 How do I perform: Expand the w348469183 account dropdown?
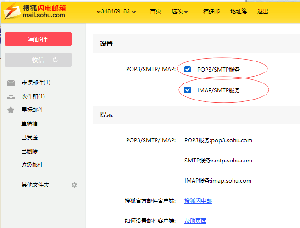pyautogui.click(x=116, y=11)
